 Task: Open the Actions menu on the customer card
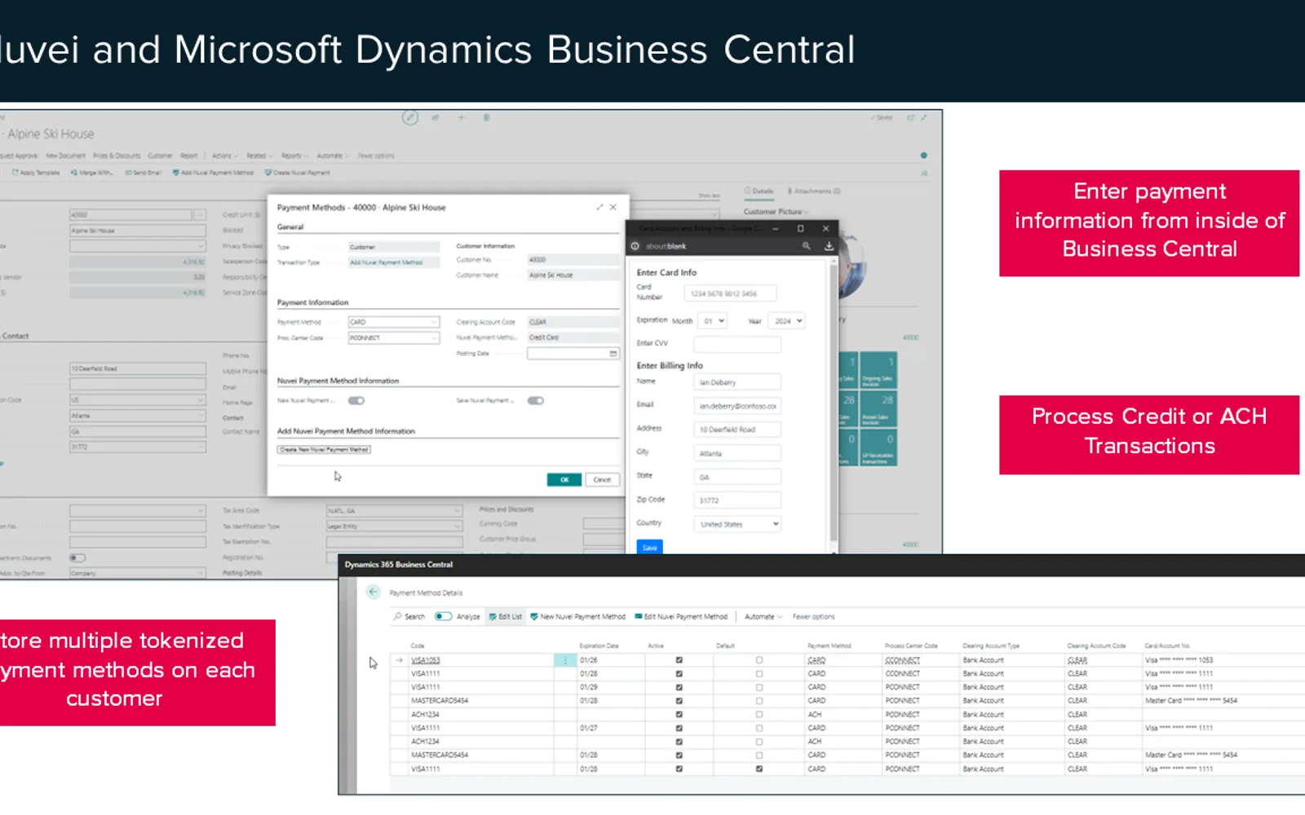[x=225, y=156]
